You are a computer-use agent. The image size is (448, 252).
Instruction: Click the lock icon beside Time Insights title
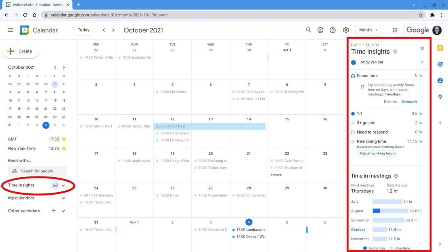[x=395, y=51]
